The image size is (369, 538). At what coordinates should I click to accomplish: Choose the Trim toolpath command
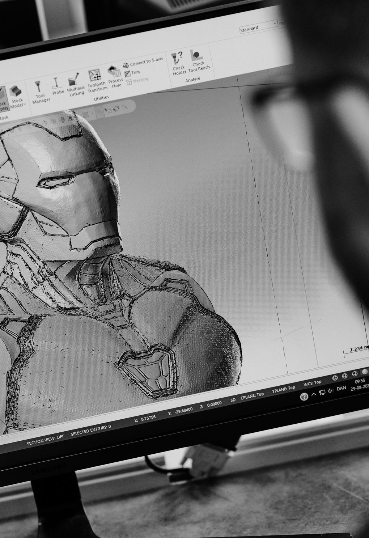(x=132, y=73)
